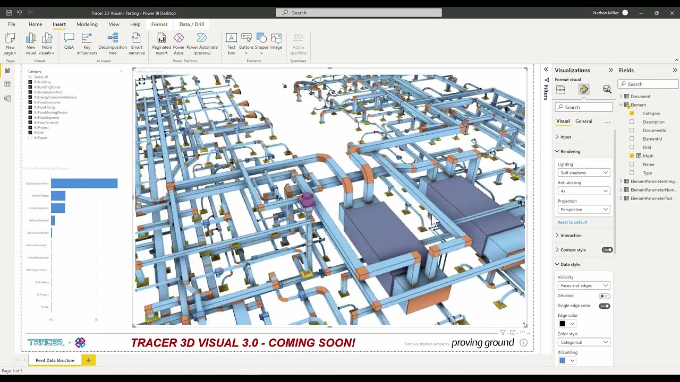Open the View ribbon tab
This screenshot has height=382, width=680.
(114, 24)
